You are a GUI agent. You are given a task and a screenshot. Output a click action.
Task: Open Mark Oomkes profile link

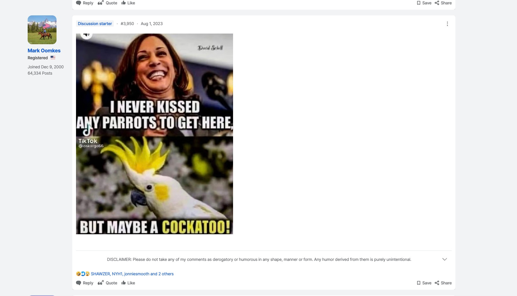pos(44,50)
